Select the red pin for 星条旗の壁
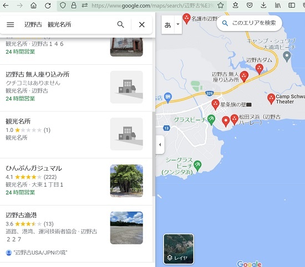Image resolution: width=305 pixels, height=267 pixels. [x=215, y=105]
